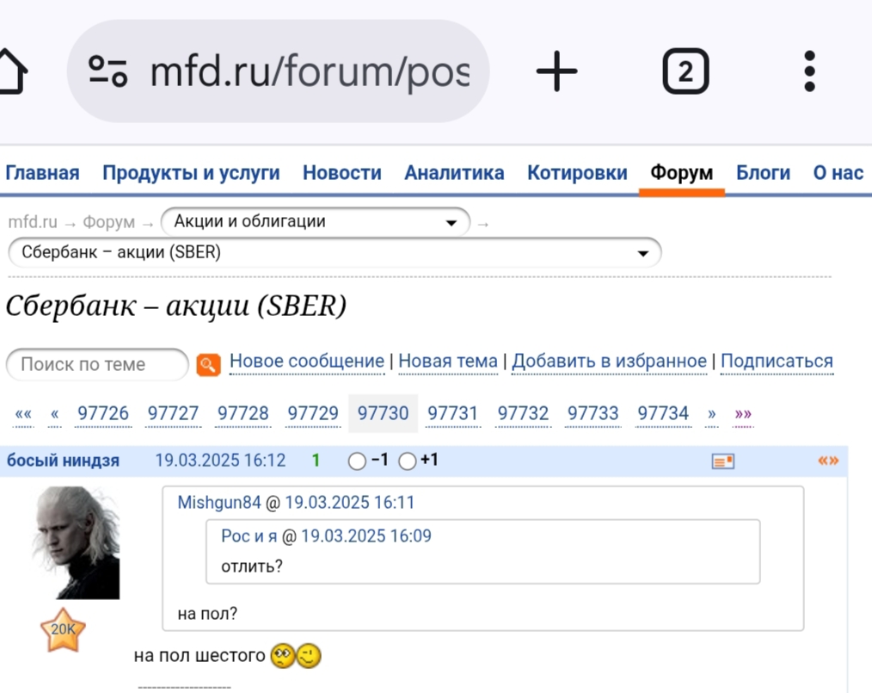The image size is (872, 693).
Task: Open Котировки section
Action: pyautogui.click(x=577, y=172)
